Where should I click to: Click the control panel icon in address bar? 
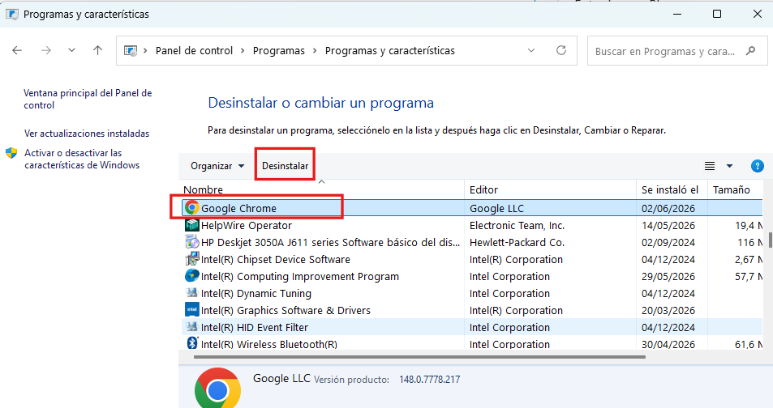(130, 51)
